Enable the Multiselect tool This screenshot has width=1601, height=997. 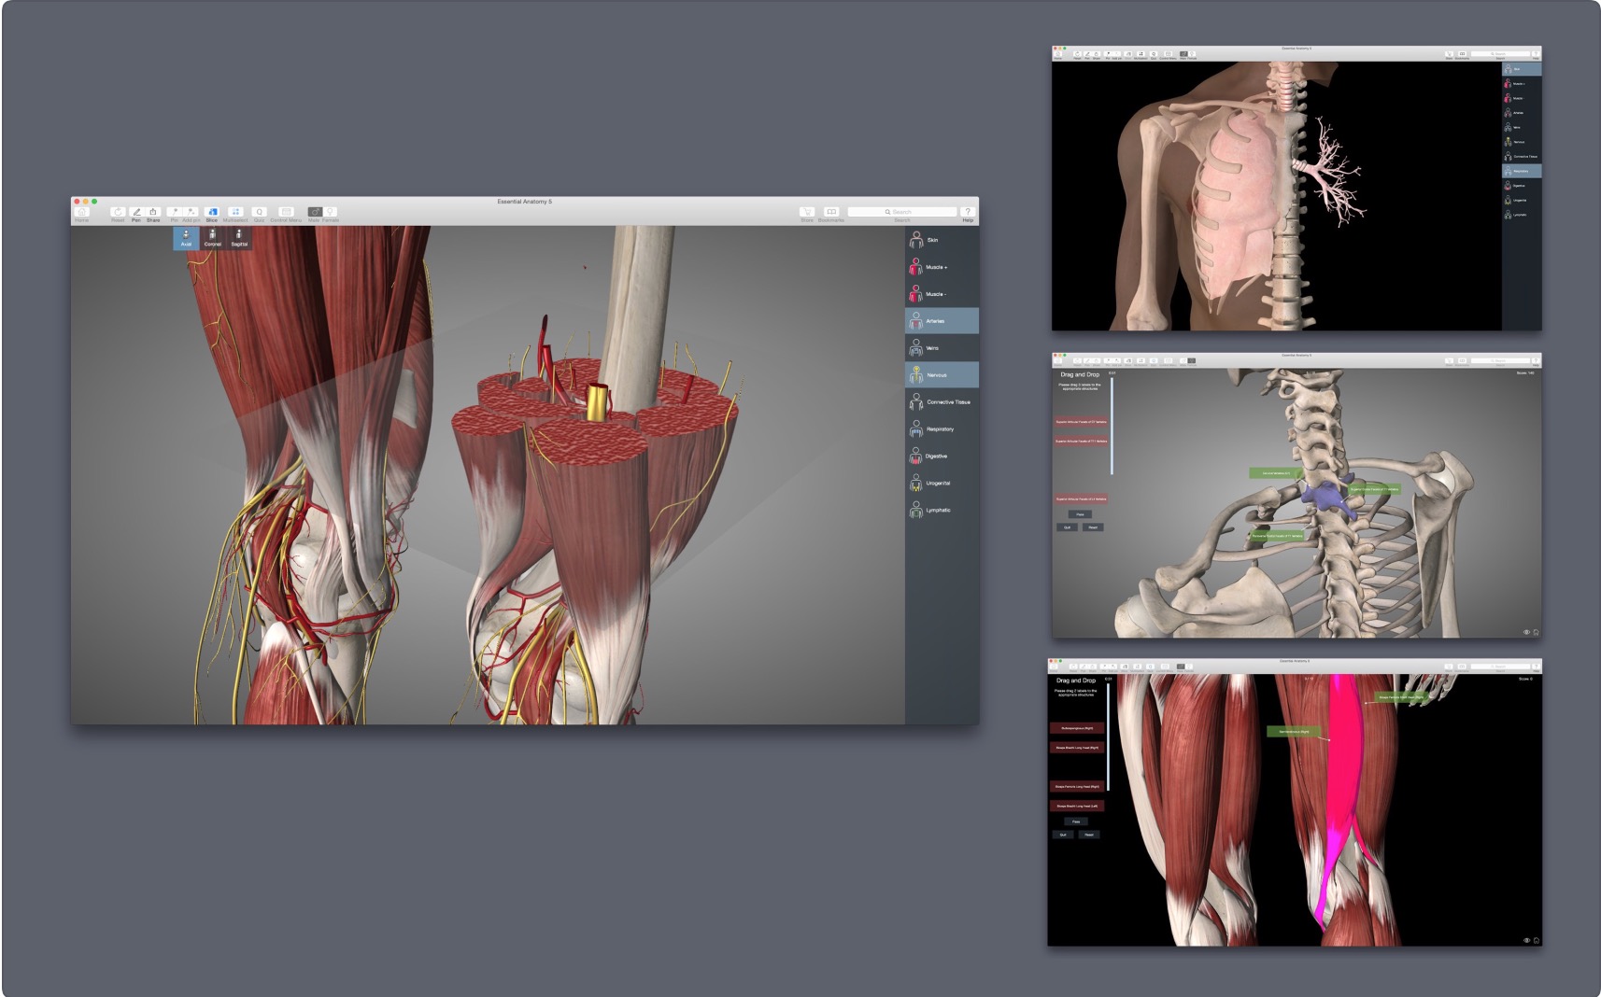tap(235, 213)
